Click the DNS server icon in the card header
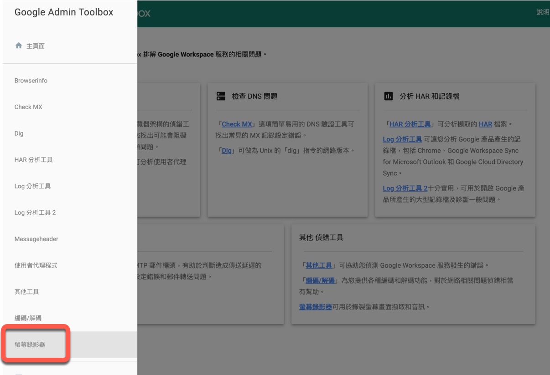Viewport: 550px width, 375px height. [x=221, y=96]
